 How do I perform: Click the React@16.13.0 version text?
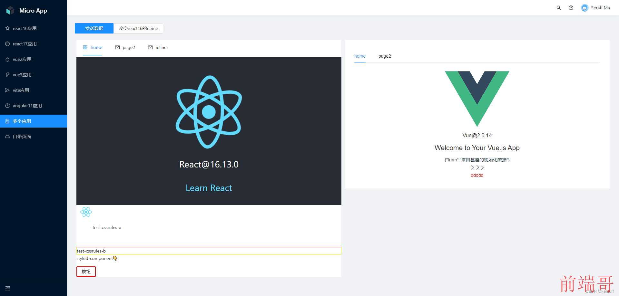[209, 164]
